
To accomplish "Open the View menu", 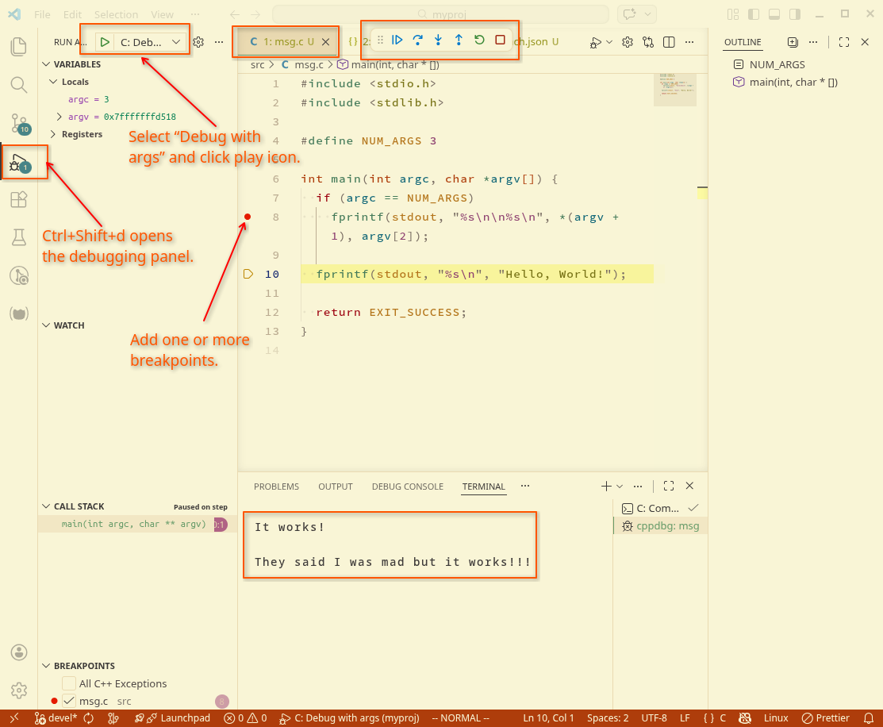I will tap(162, 14).
